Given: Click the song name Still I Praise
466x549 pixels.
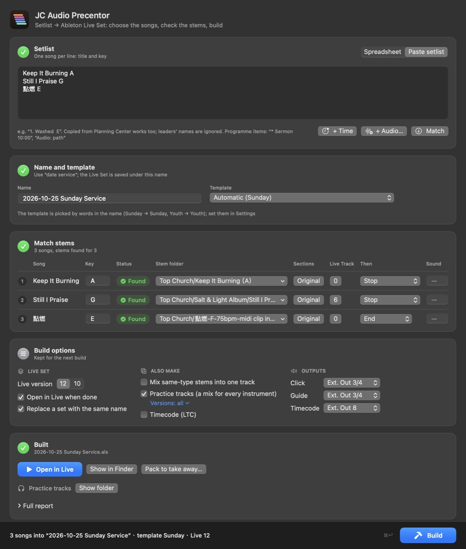Looking at the screenshot, I should (51, 300).
